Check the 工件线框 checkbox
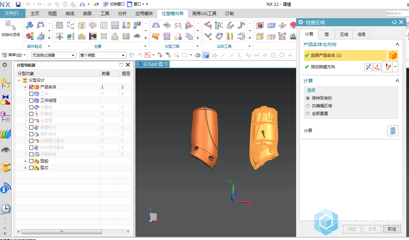Image resolution: width=409 pixels, height=240 pixels. point(31,101)
